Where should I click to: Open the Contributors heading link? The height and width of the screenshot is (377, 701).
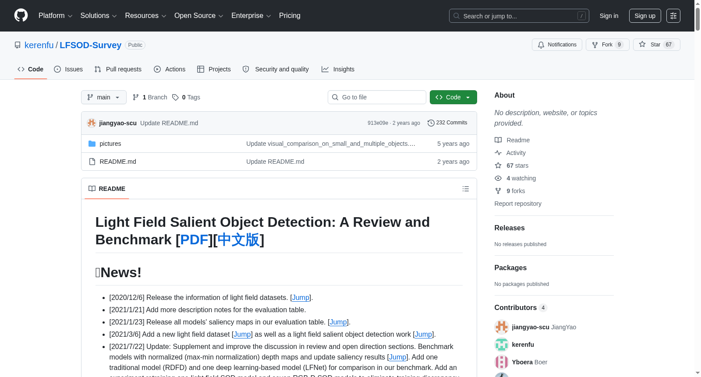coord(521,307)
